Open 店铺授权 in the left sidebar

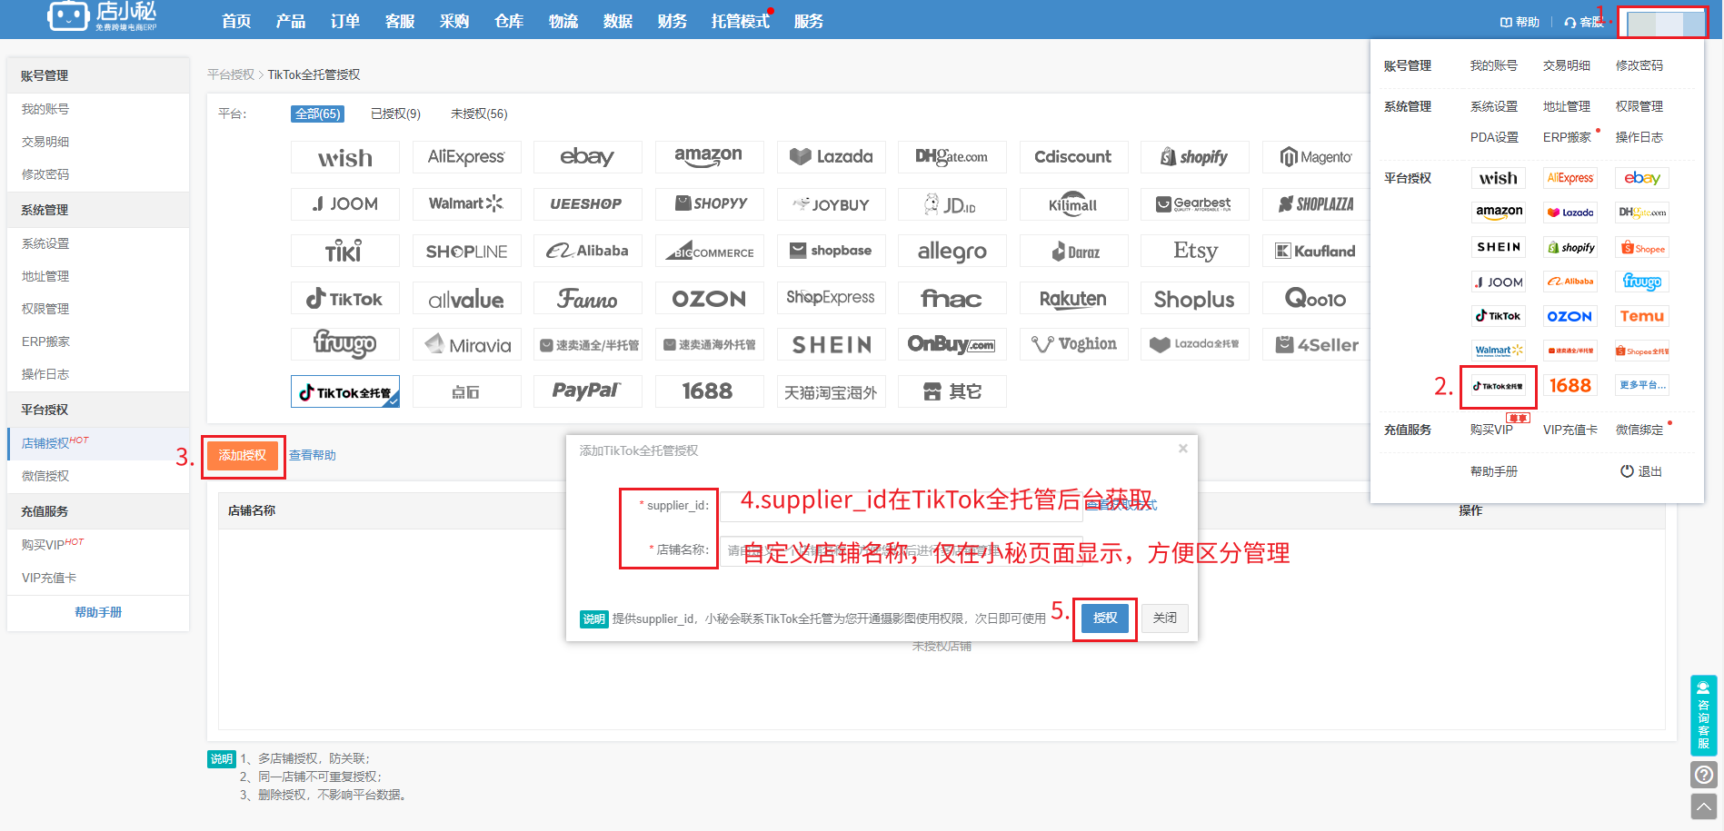(x=46, y=443)
